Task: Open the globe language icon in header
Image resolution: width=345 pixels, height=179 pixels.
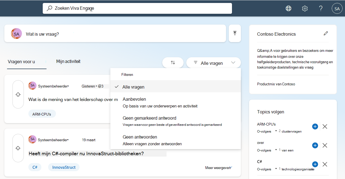Action: 288,8
